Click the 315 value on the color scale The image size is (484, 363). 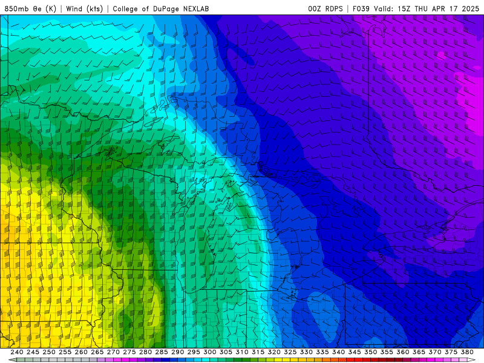coord(258,352)
